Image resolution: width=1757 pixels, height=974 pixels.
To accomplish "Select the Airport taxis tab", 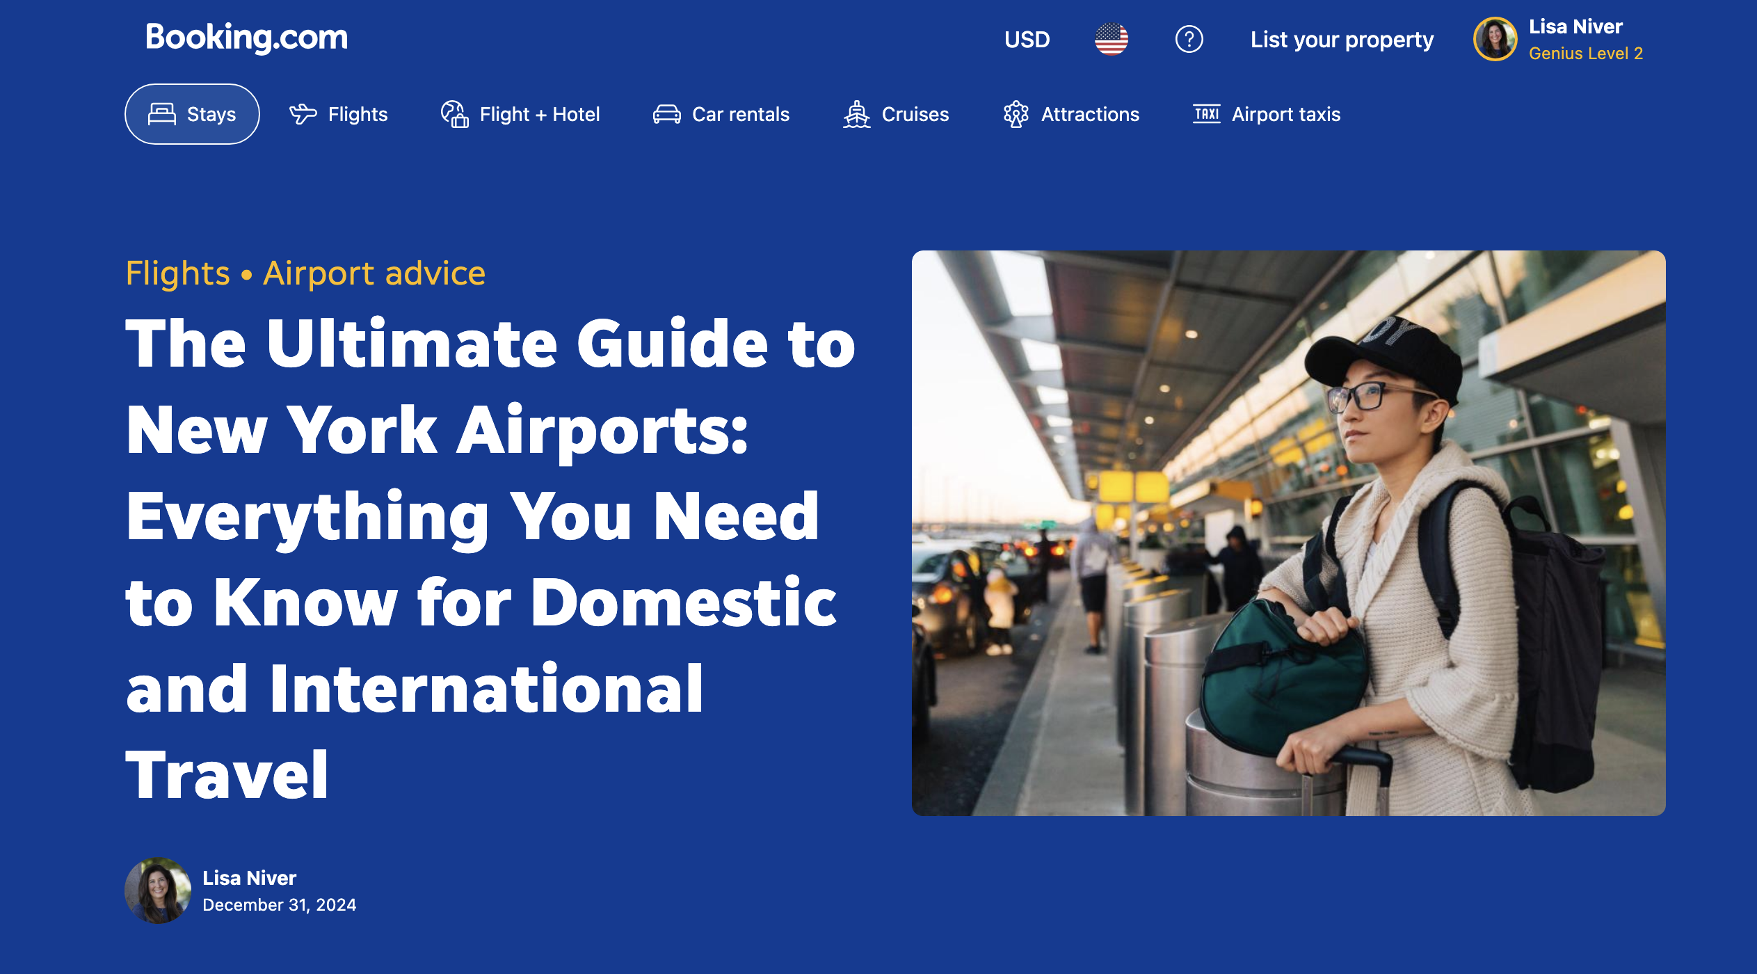I will coord(1285,114).
